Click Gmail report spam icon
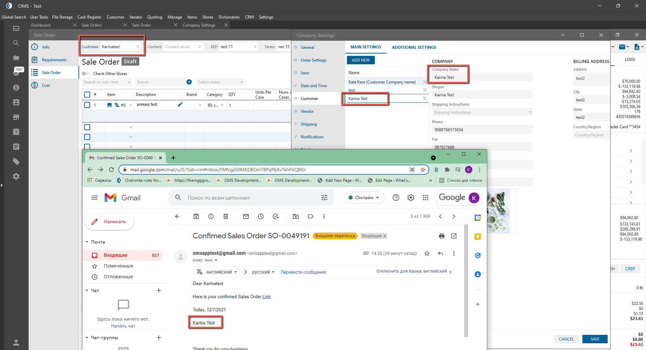The image size is (646, 350). point(211,216)
